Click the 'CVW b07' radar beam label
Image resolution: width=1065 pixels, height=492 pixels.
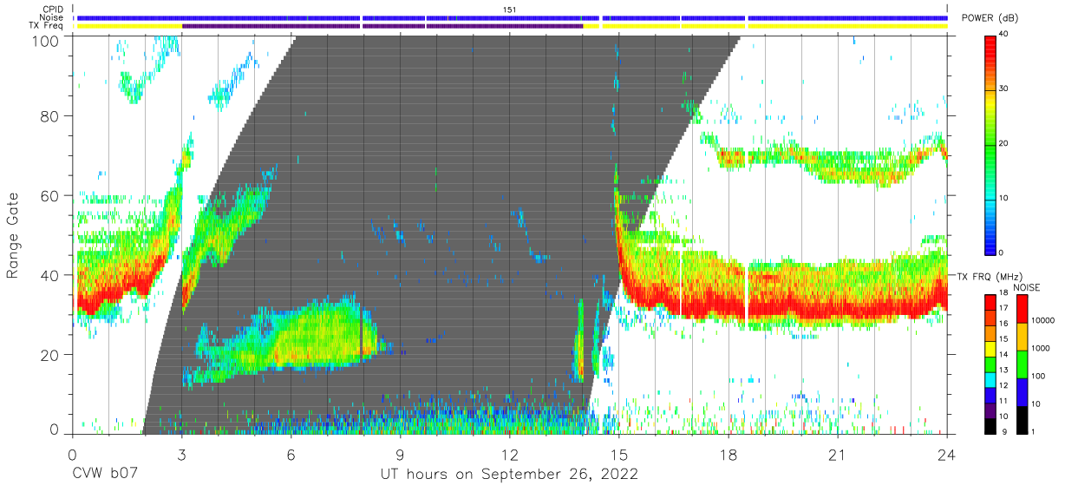(105, 475)
